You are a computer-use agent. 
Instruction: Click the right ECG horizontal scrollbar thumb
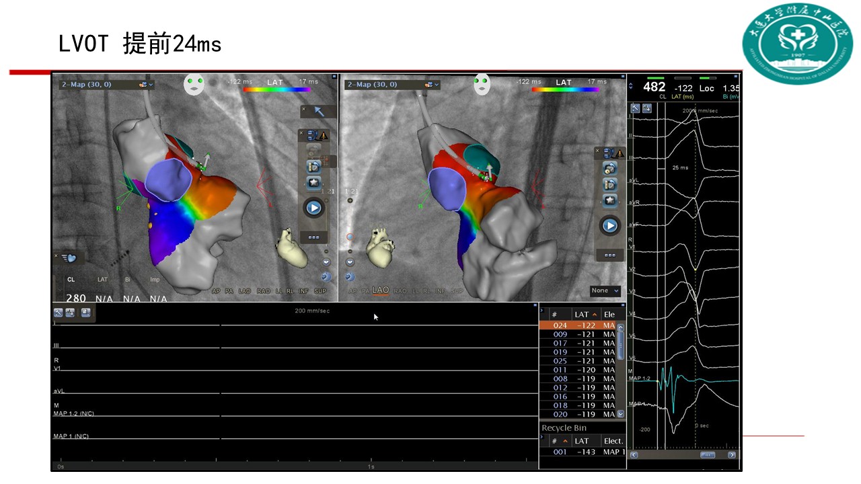click(707, 455)
